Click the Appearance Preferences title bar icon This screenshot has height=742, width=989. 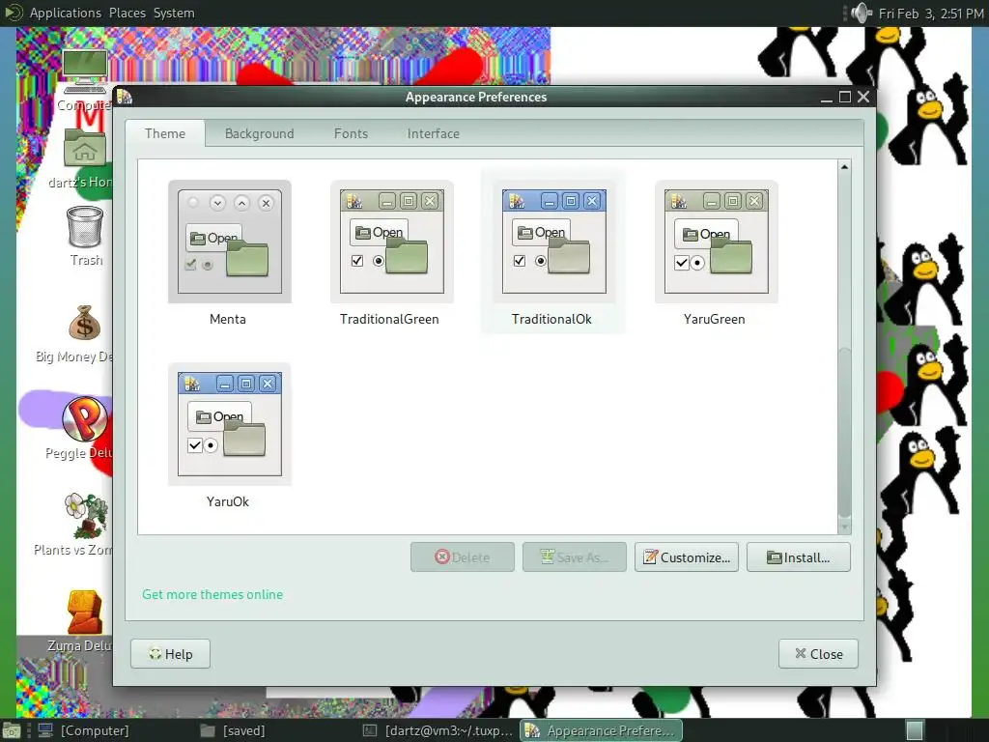[x=125, y=97]
